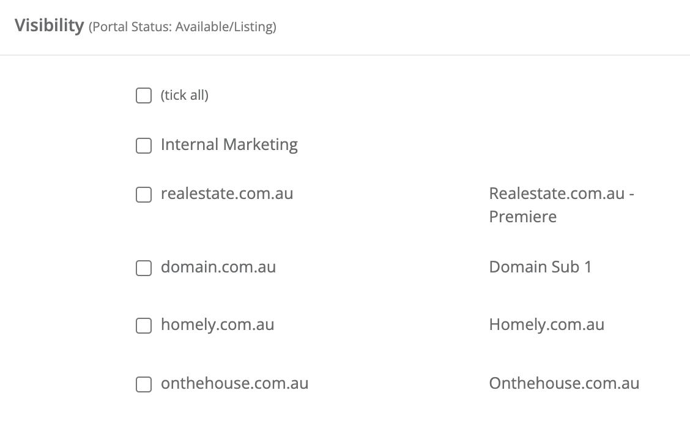Select the homely.com.au portal checkbox
The height and width of the screenshot is (431, 690).
144,326
